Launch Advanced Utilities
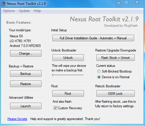Viewport: 145px width, 126px height. [26, 106]
